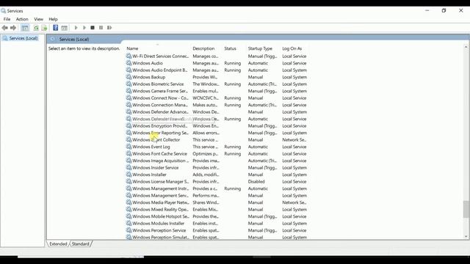Image resolution: width=470 pixels, height=264 pixels.
Task: Select the Windows Event Log gear icon
Action: [129, 147]
